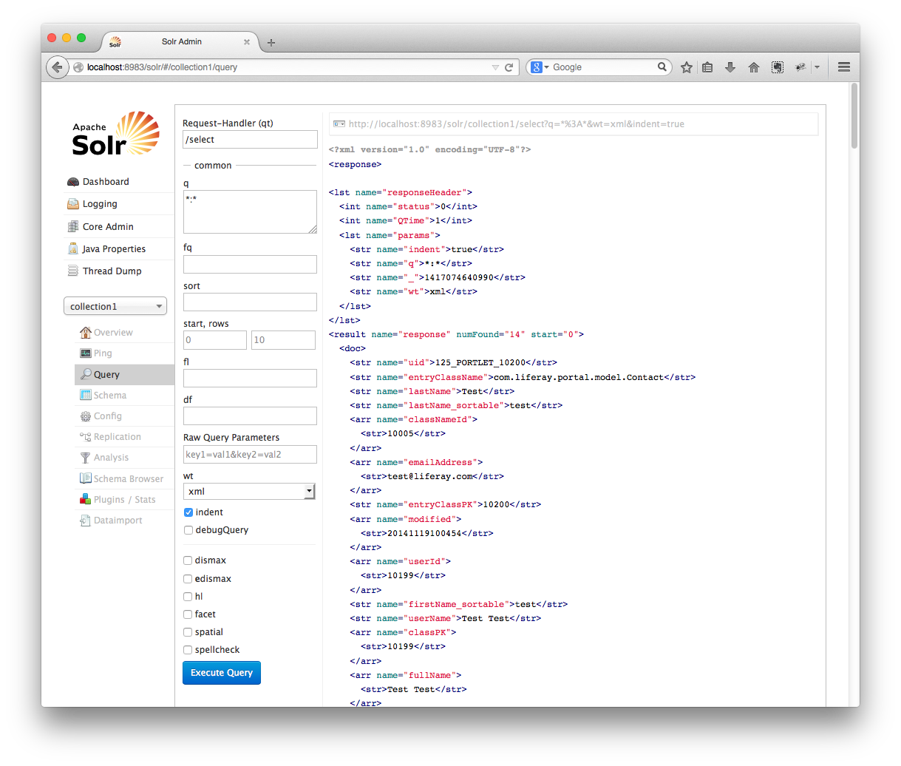Go to browser home icon
The height and width of the screenshot is (766, 901).
pos(754,67)
